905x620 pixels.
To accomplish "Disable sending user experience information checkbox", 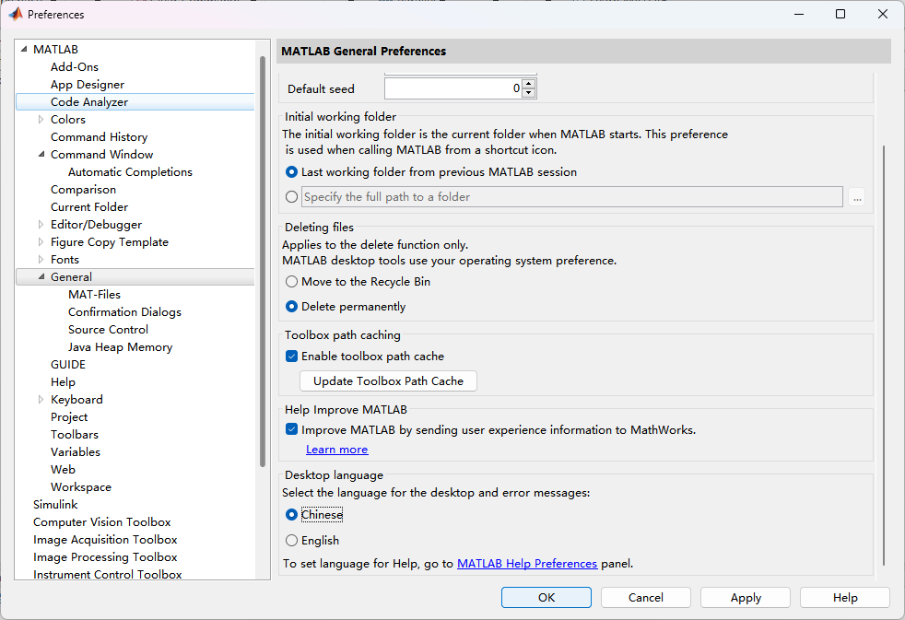I will pos(292,429).
